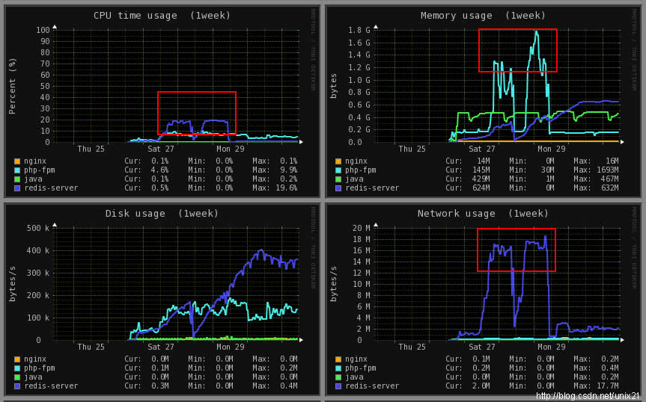Click the java green swatch in Memory legend
Viewport: 646px width, 402px height.
pyautogui.click(x=338, y=179)
